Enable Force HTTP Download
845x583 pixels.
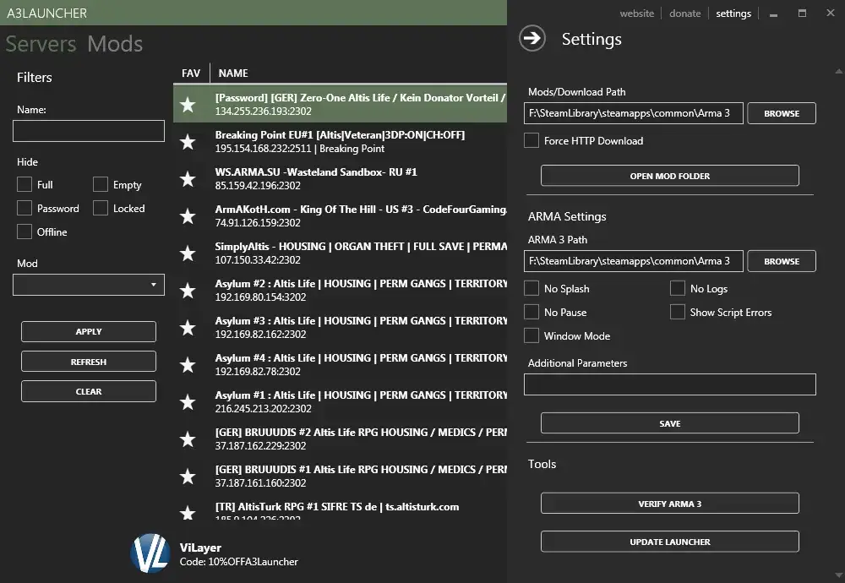pyautogui.click(x=532, y=141)
